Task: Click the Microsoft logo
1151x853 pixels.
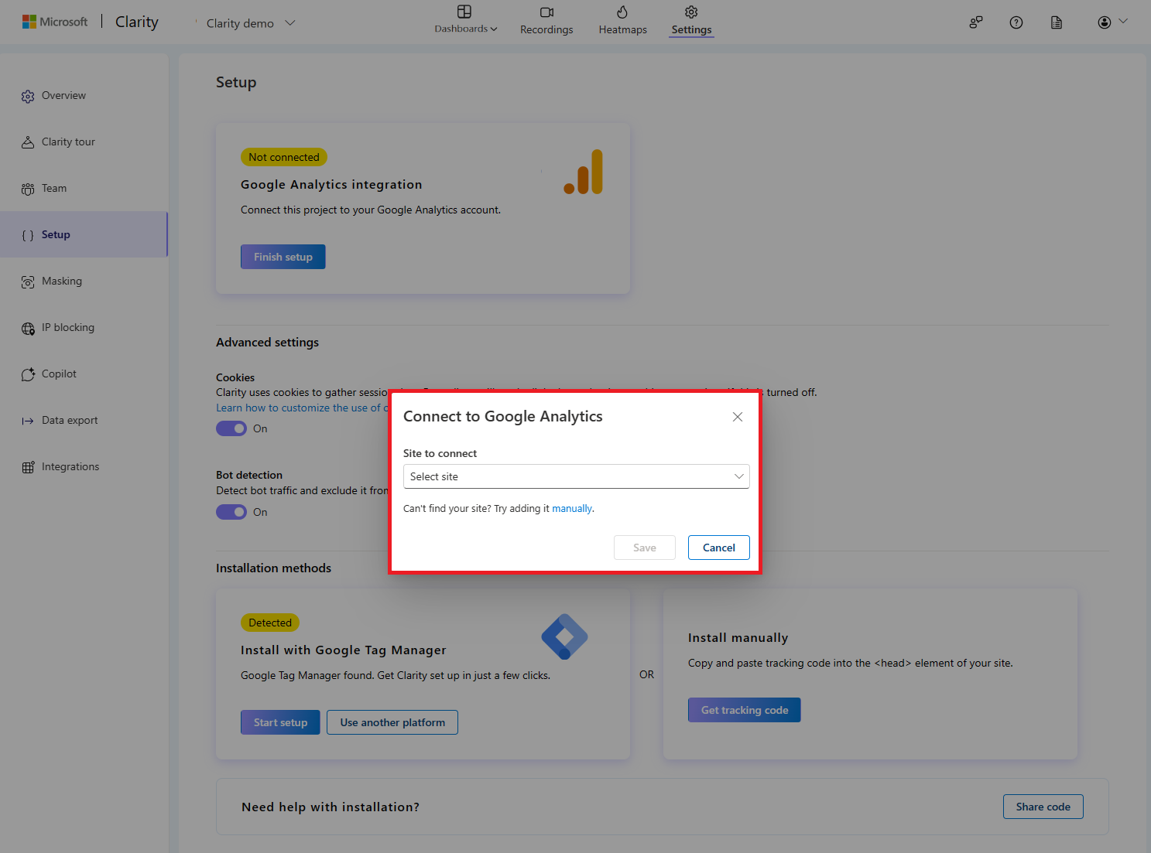Action: 55,22
